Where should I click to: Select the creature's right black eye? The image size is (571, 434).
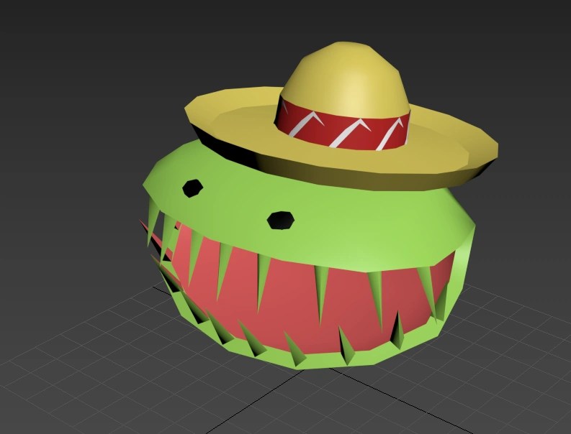280,221
